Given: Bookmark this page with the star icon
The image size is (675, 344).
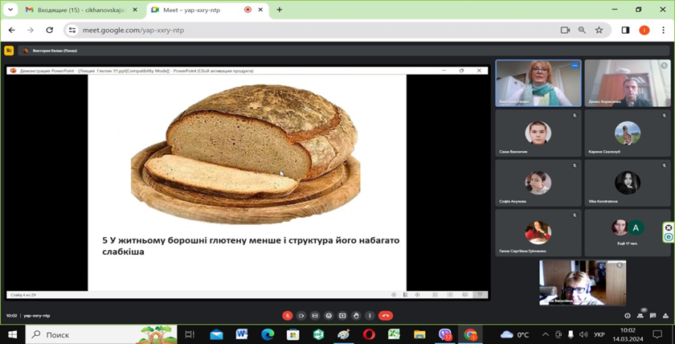Looking at the screenshot, I should point(599,30).
